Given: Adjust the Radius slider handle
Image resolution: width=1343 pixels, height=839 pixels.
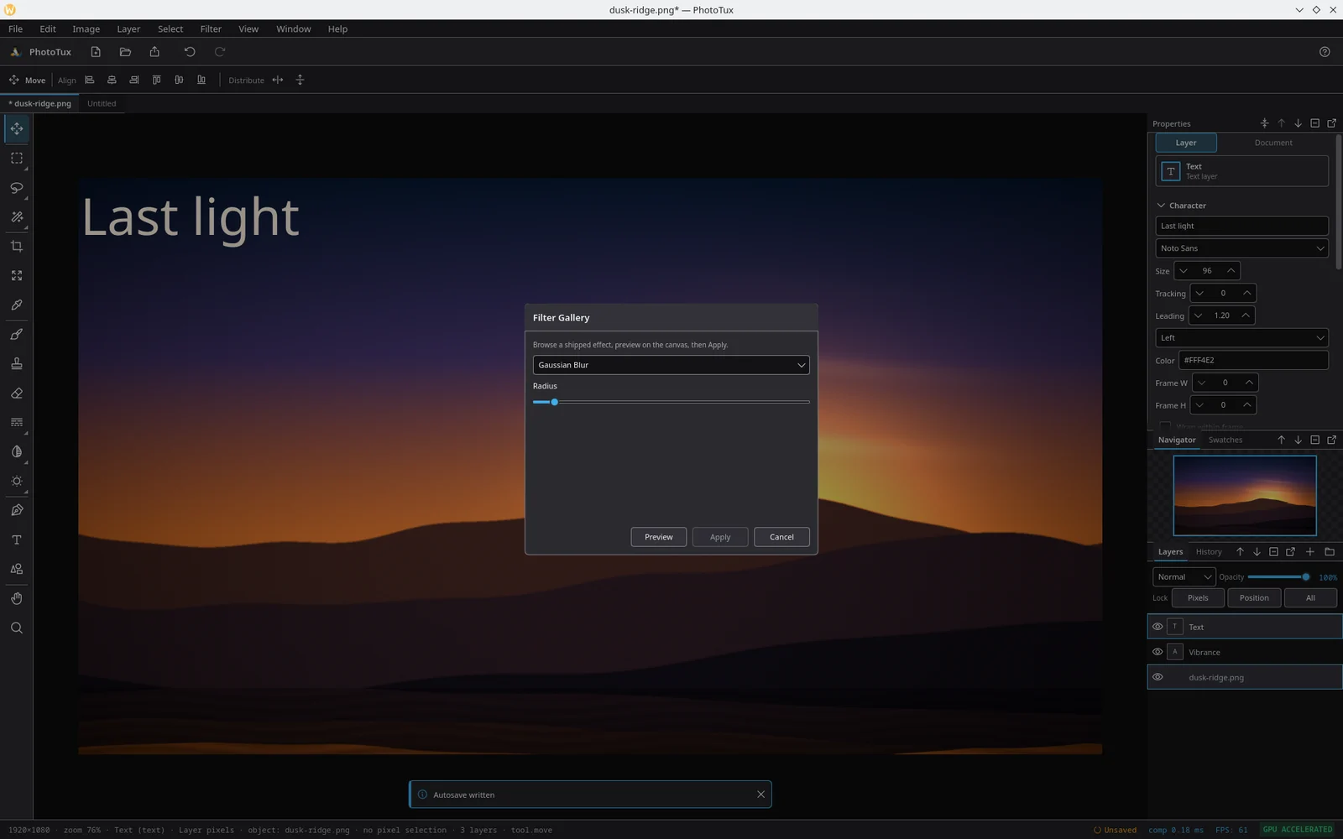Looking at the screenshot, I should click(x=554, y=402).
